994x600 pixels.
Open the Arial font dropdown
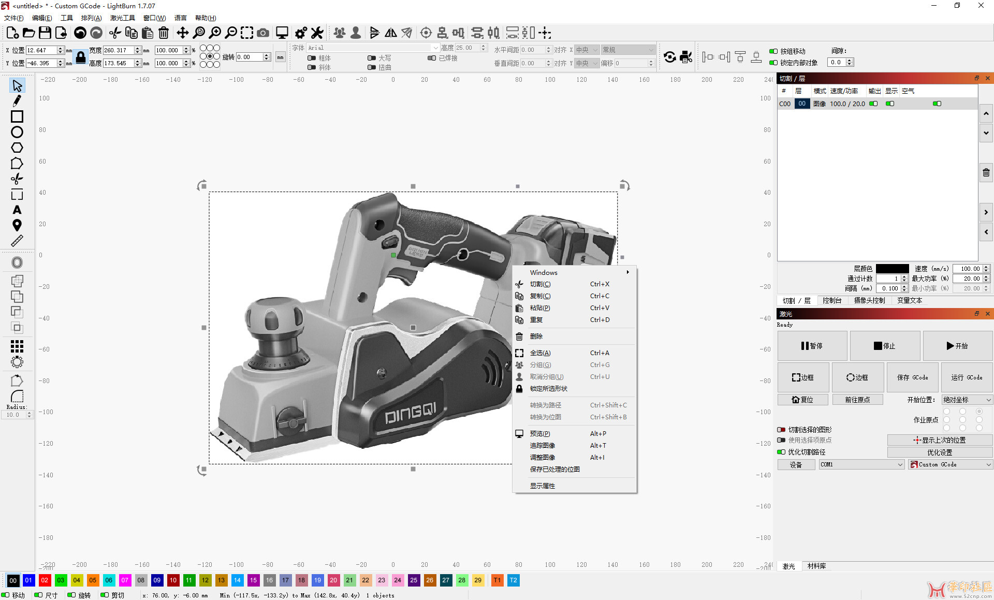373,48
